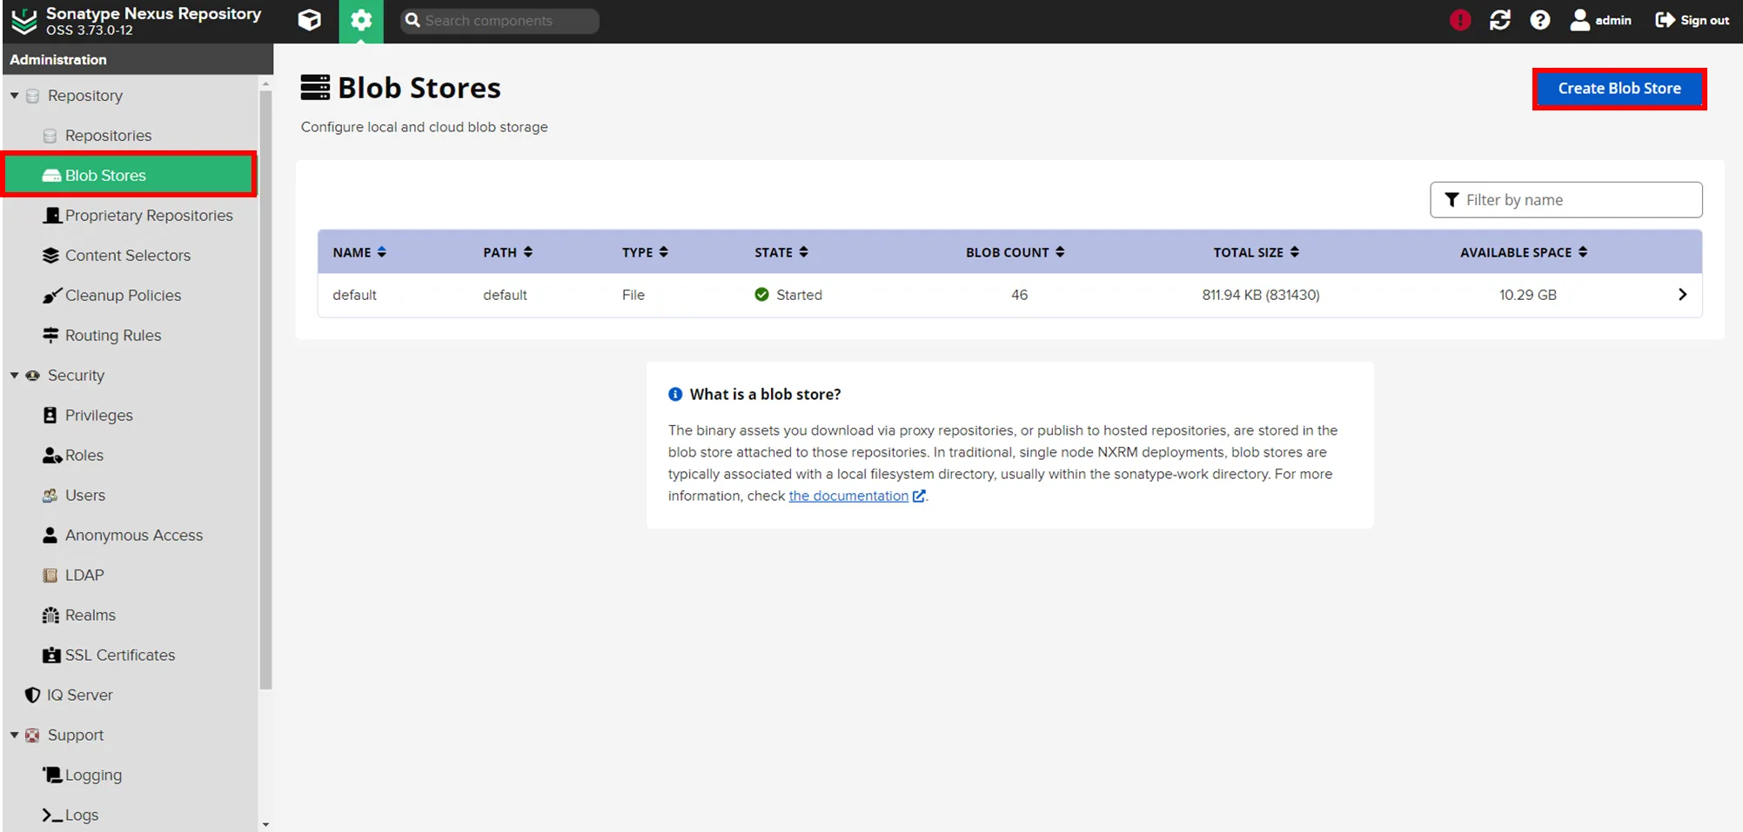
Task: Click the LDAP book icon
Action: click(50, 576)
